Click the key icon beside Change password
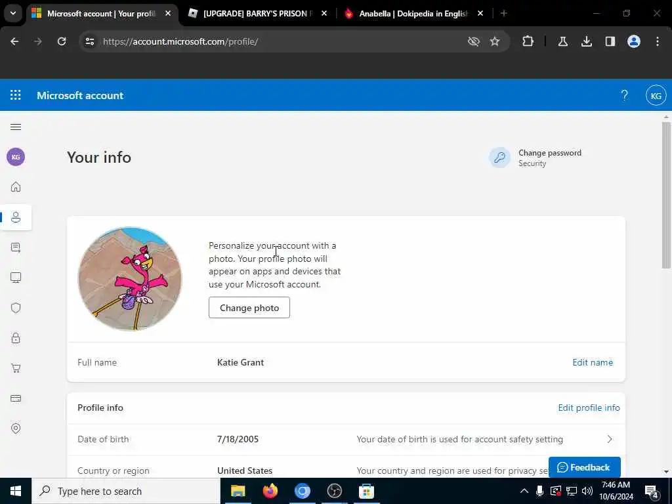The height and width of the screenshot is (504, 672). pos(499,157)
